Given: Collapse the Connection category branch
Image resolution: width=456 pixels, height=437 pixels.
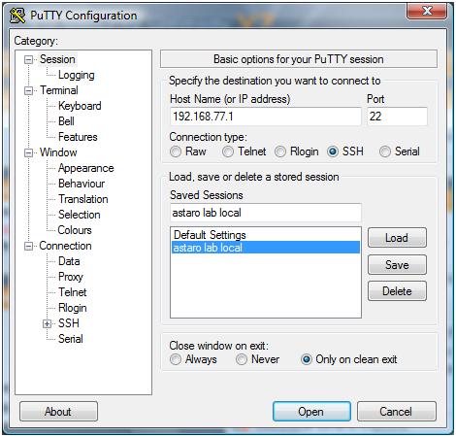Looking at the screenshot, I should (29, 247).
